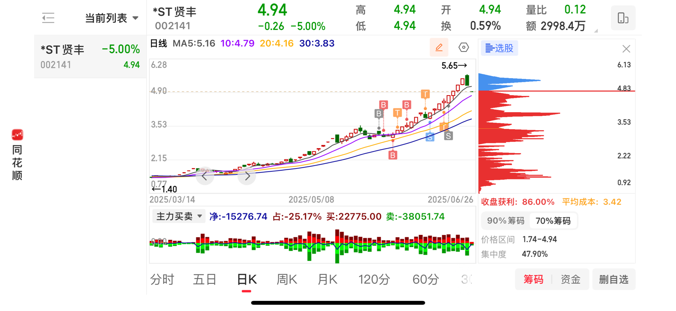This screenshot has width=676, height=311.
Task: Open the 当前列表 dropdown
Action: pos(112,18)
